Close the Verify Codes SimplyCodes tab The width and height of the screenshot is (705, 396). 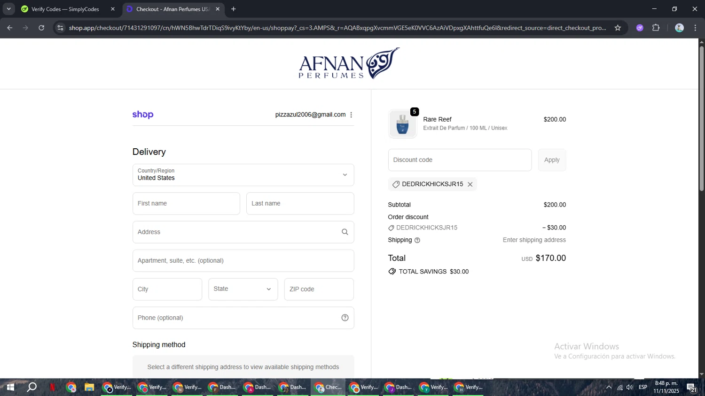(x=113, y=9)
